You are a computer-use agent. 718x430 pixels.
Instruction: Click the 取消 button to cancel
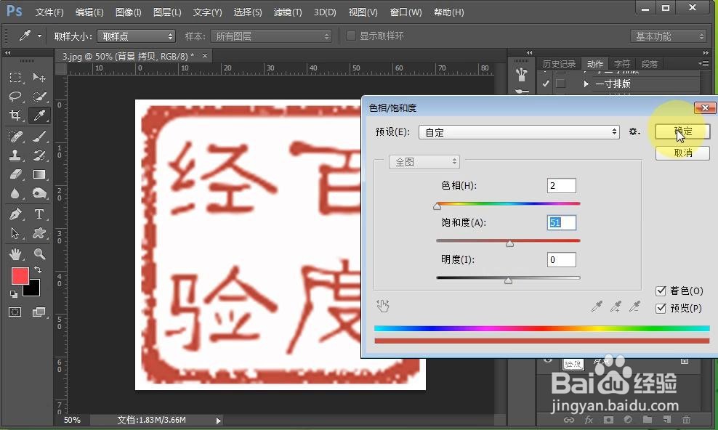point(682,153)
